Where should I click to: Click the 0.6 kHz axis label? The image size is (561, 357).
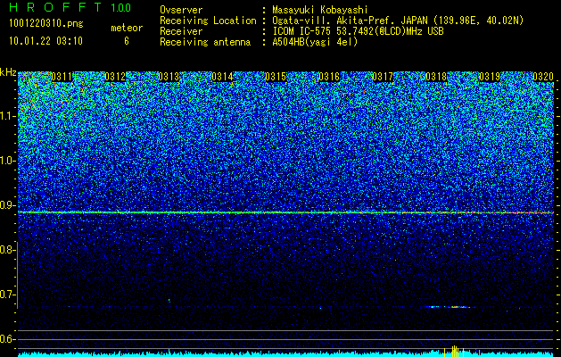7,339
